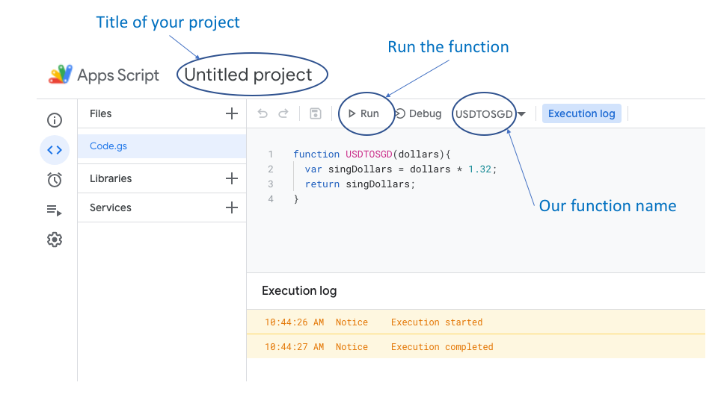The image size is (718, 403).
Task: Click the Redo arrow icon
Action: (283, 113)
